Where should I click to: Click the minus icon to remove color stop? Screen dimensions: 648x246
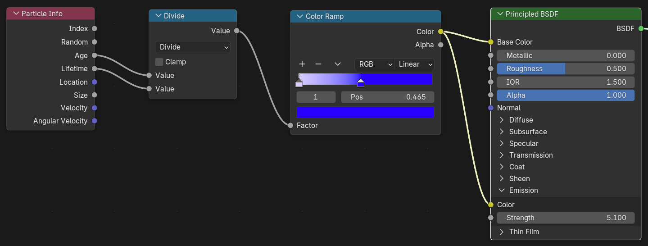(318, 64)
